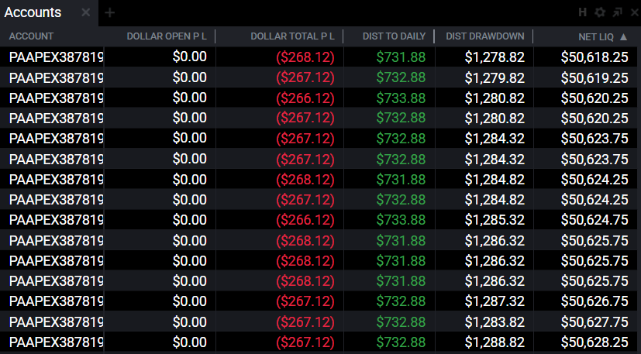The height and width of the screenshot is (354, 641).
Task: Sort by the DIST TO DAILY header
Action: click(x=394, y=36)
